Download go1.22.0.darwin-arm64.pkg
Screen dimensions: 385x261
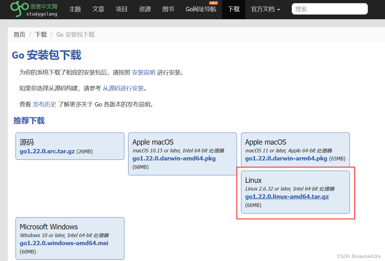point(286,159)
